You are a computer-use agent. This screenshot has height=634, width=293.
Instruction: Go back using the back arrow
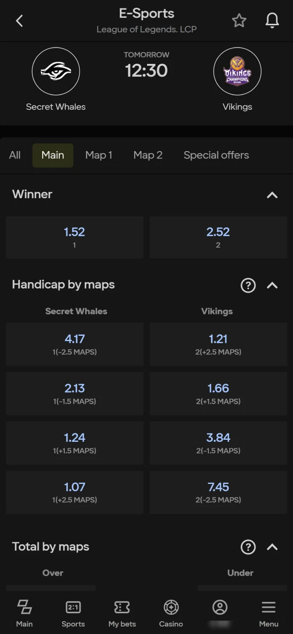pos(19,20)
